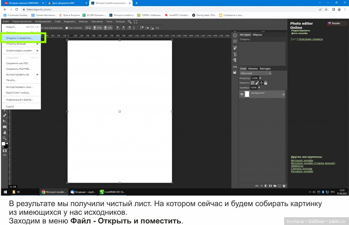
Task: Open the Character panel icon
Action: point(235,54)
